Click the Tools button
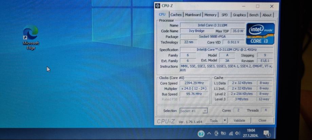The image size is (312, 140). [214, 121]
